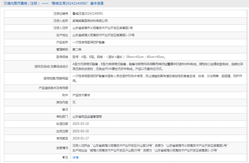Click the 注册证编号 row label

pos(61,14)
